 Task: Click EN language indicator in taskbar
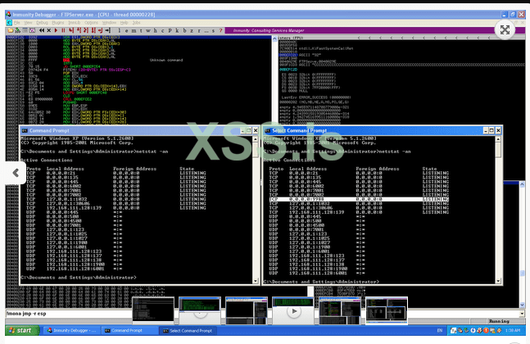pyautogui.click(x=440, y=330)
